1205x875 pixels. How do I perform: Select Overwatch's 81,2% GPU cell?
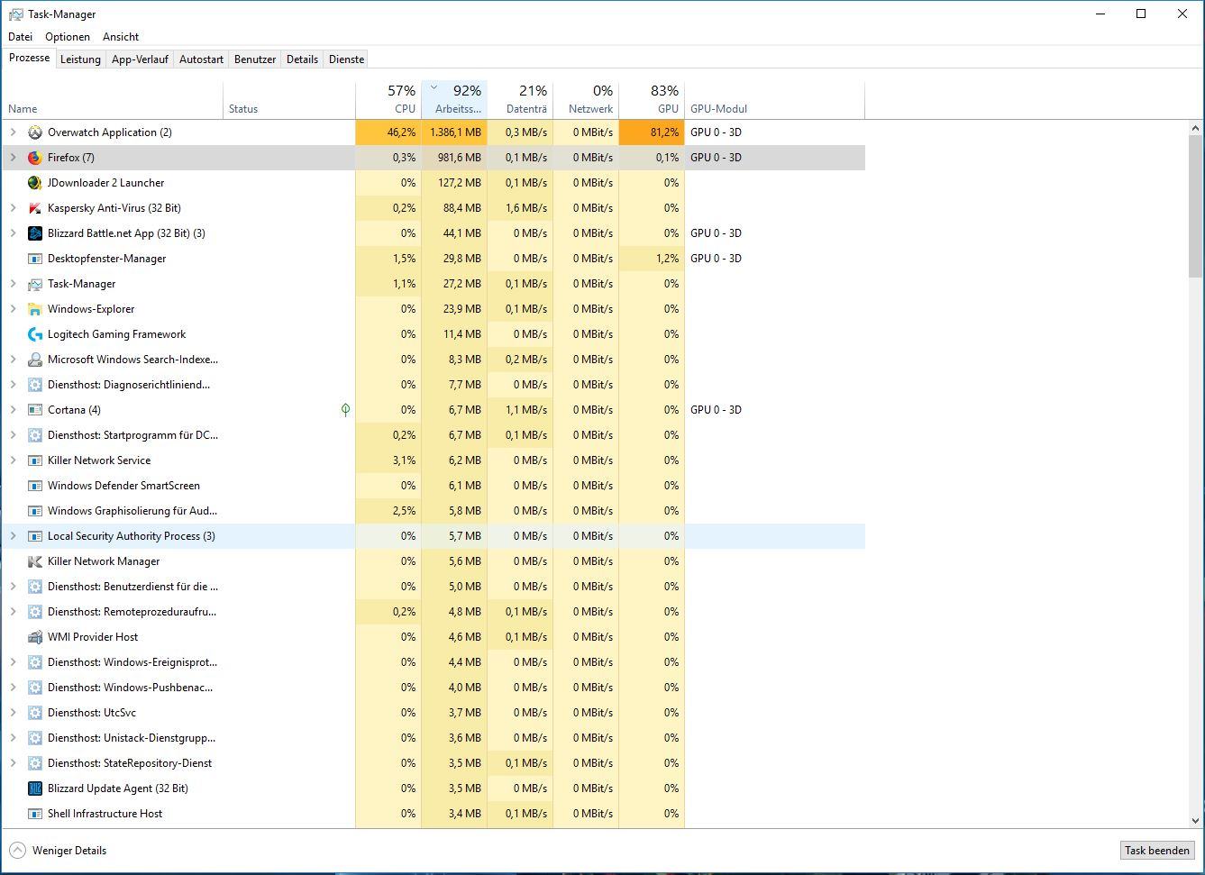pos(652,132)
